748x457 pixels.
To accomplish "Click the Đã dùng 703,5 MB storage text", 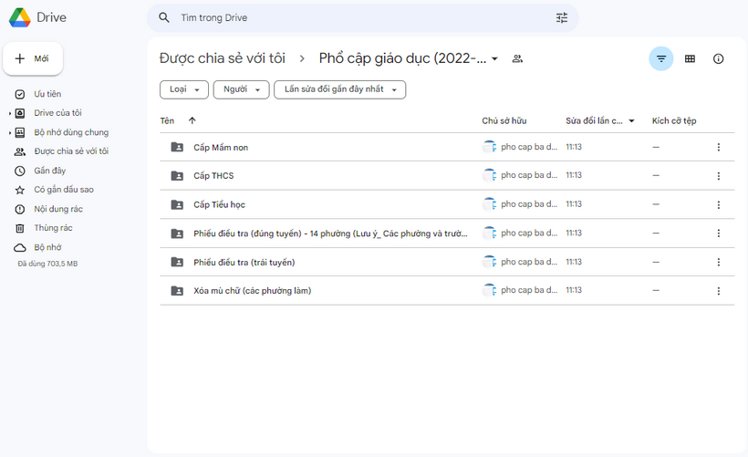I will [x=47, y=264].
